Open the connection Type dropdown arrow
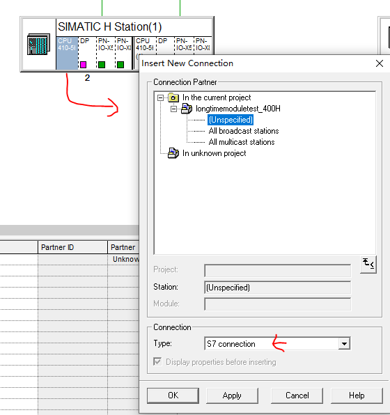This screenshot has height=415, width=390. 344,344
